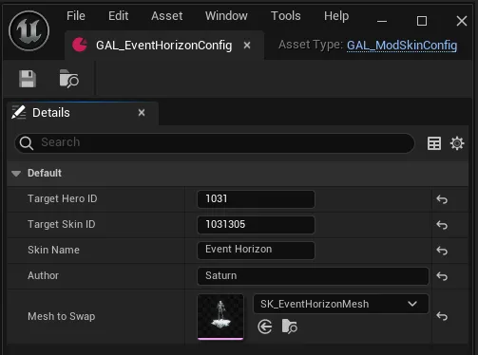Open GAL_ModSkinConfig asset type link

[x=402, y=46]
